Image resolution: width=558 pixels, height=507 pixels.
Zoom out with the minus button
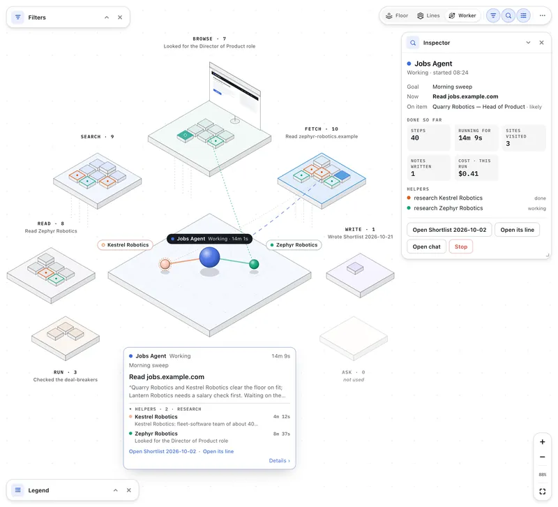(543, 457)
